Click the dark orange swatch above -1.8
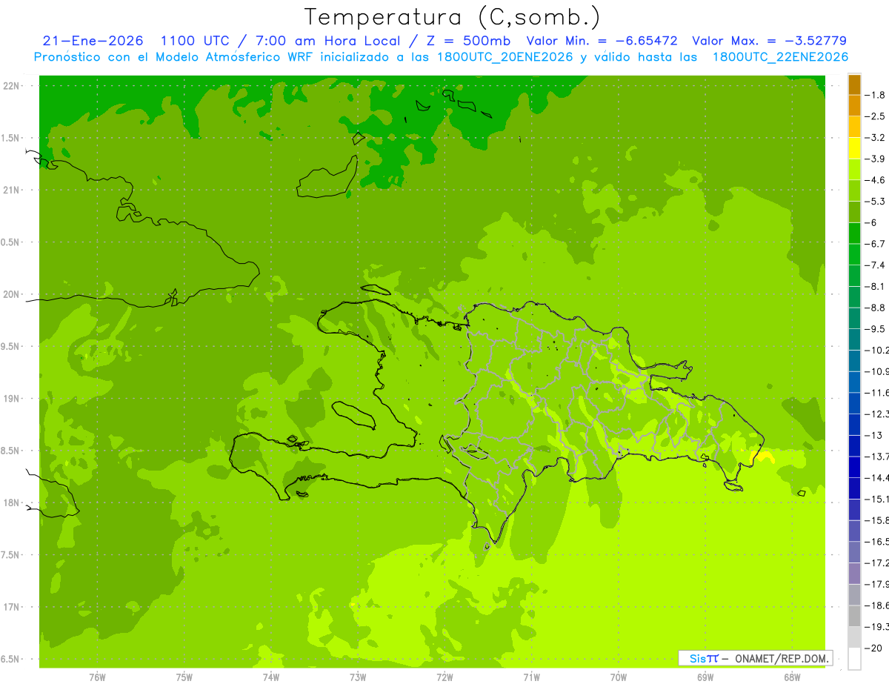 click(854, 84)
